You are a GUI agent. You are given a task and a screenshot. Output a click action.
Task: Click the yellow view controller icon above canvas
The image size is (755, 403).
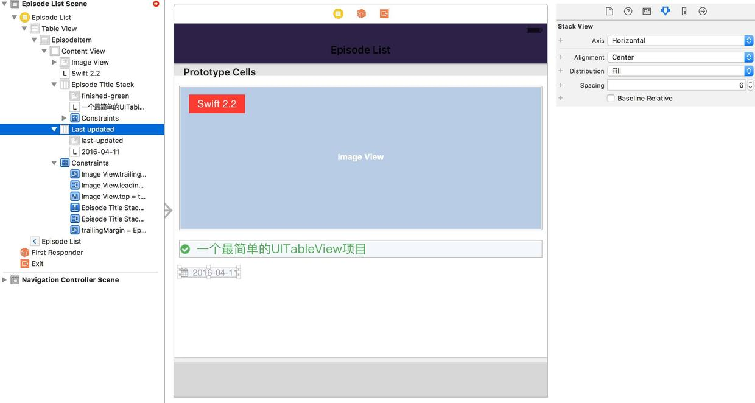[338, 13]
